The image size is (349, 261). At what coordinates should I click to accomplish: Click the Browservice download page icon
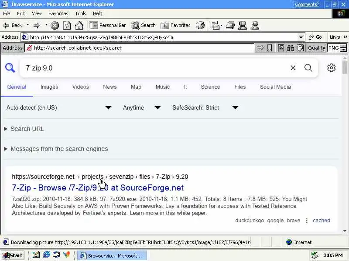281,48
